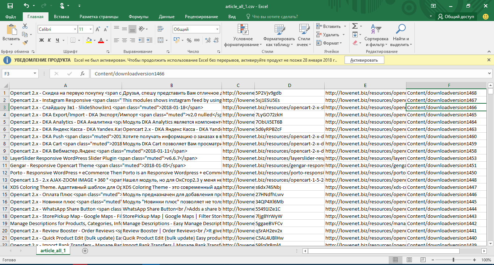Decrease font size with small A icon
This screenshot has width=494, height=265.
point(105,29)
